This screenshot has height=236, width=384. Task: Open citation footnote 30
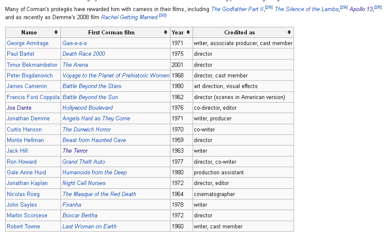[x=162, y=16]
